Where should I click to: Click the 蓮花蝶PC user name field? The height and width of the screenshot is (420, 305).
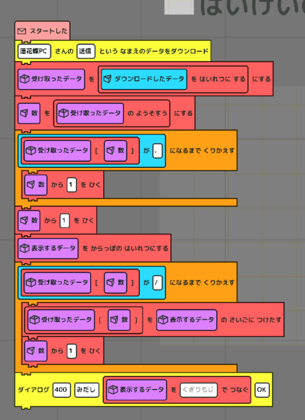[x=35, y=51]
